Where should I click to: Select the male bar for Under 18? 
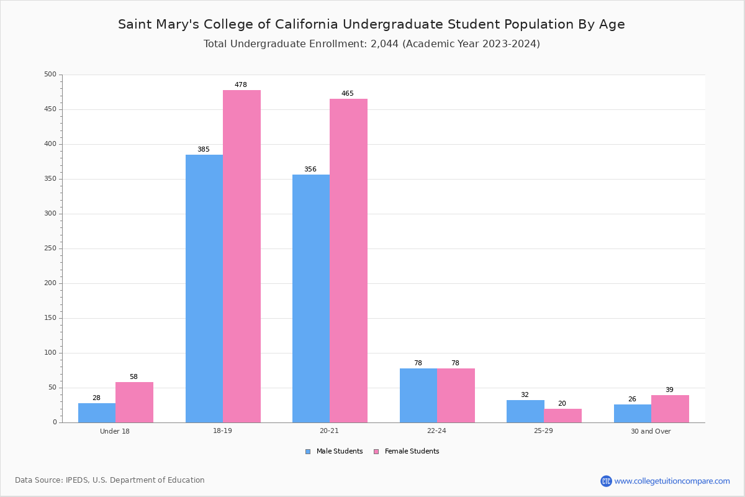point(97,413)
